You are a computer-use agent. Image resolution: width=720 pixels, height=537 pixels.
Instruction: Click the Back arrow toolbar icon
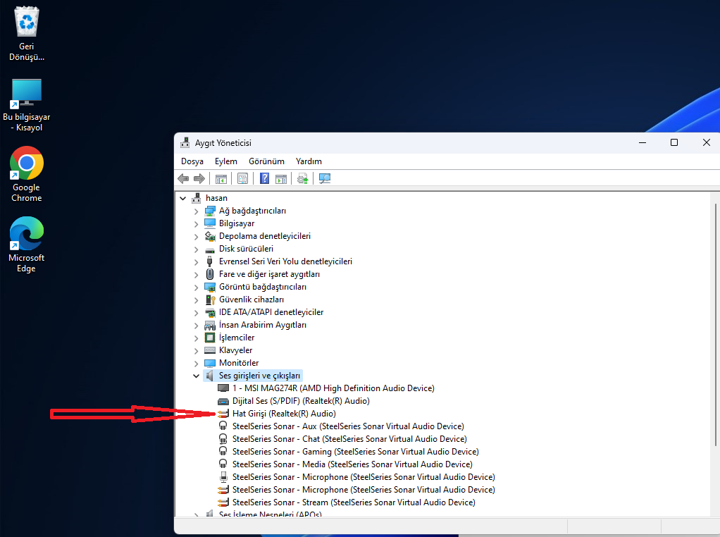pyautogui.click(x=183, y=179)
